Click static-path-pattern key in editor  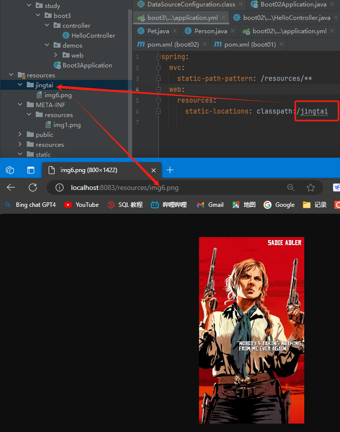(x=214, y=78)
